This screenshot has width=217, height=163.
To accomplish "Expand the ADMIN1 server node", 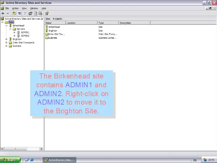I will point(15,32).
